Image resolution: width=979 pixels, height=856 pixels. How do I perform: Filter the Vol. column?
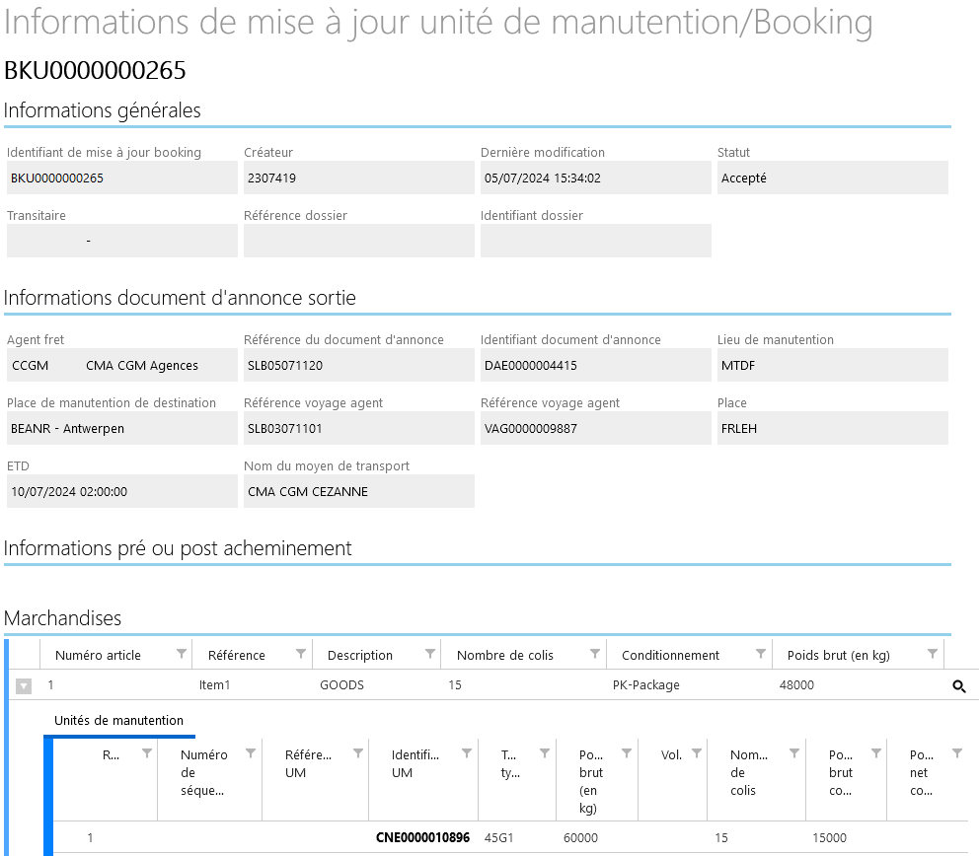(x=697, y=753)
